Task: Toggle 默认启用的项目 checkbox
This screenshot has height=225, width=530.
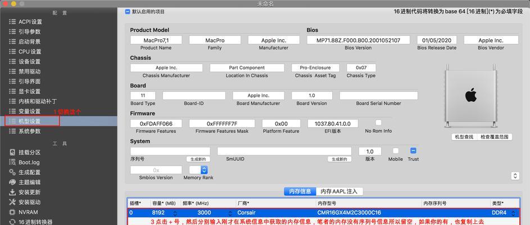Action: (128, 11)
